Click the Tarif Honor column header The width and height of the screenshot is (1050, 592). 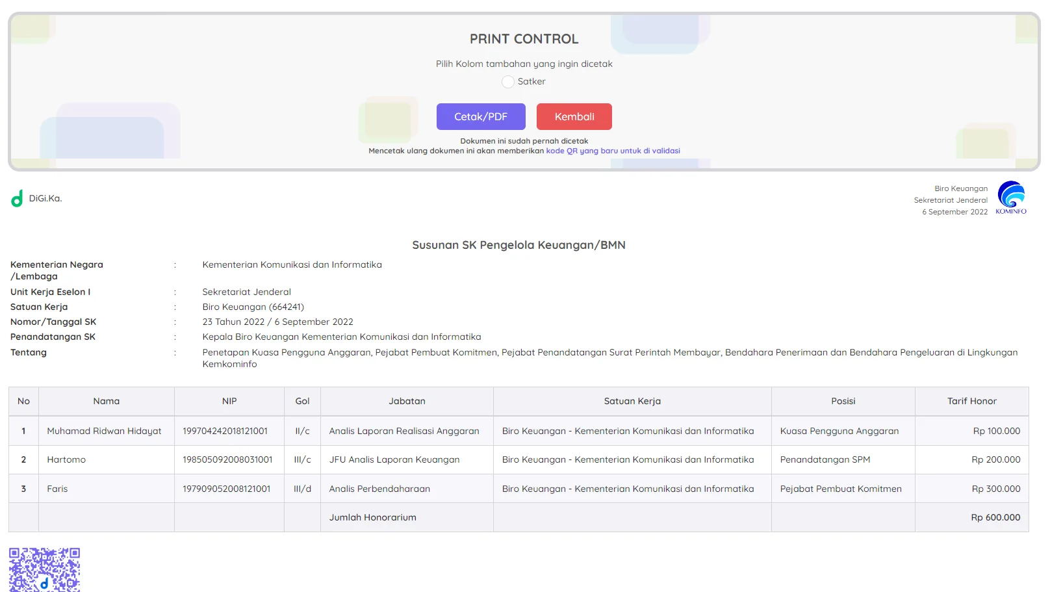[971, 402]
